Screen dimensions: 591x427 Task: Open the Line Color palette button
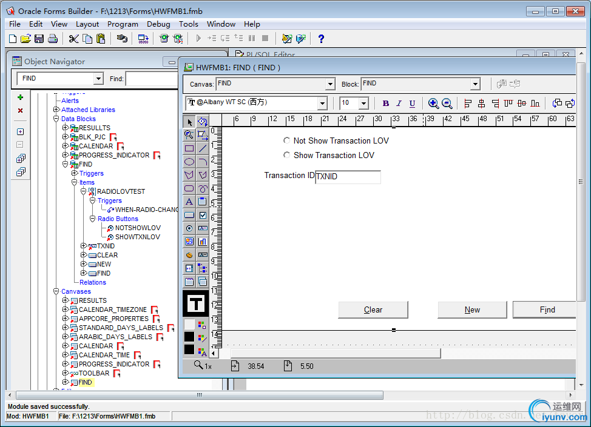pyautogui.click(x=203, y=338)
